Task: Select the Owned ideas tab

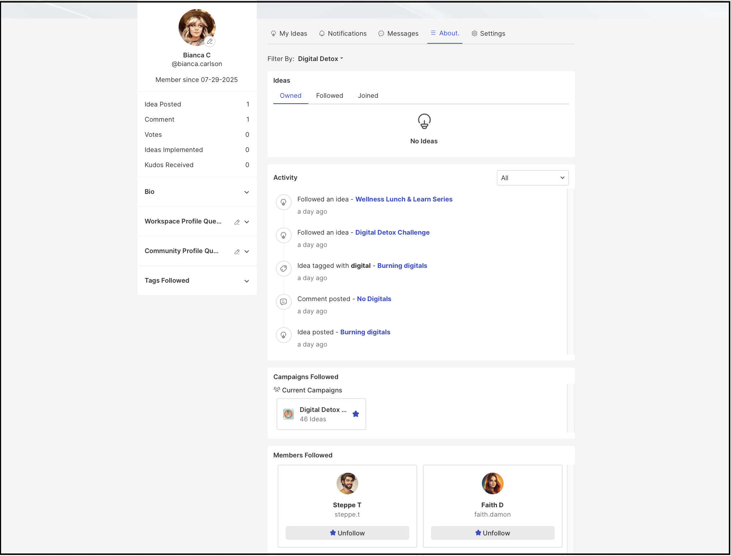Action: [291, 96]
